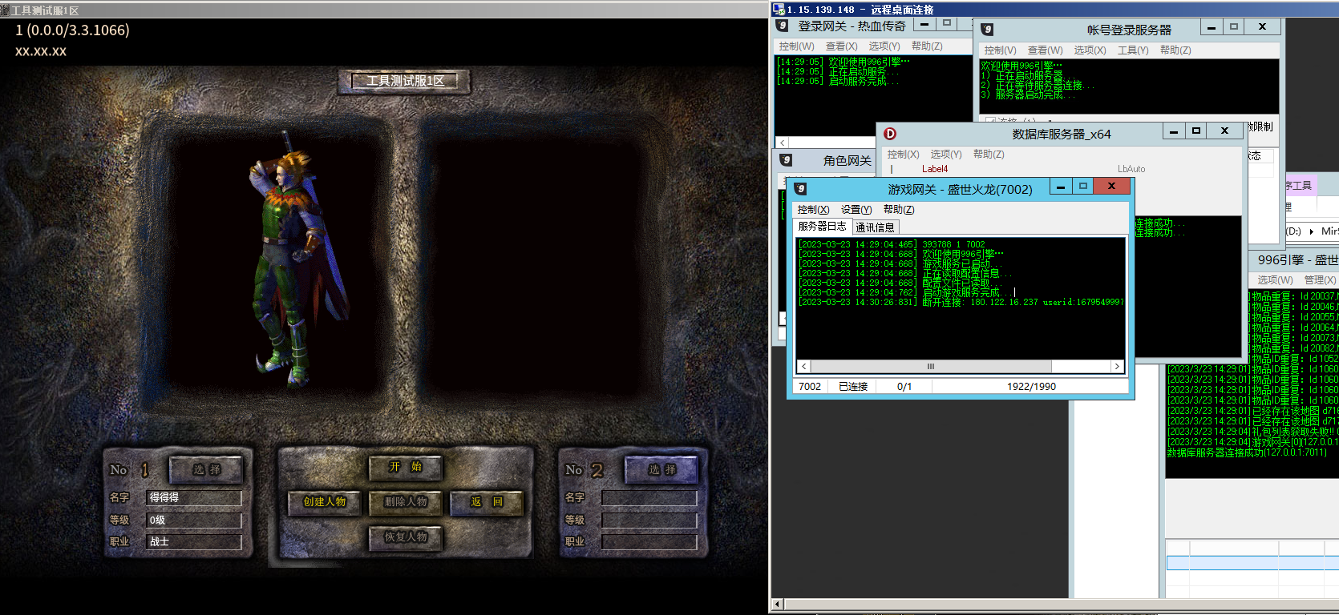Click the Label4 text in 数据库服务器_x64

(935, 169)
